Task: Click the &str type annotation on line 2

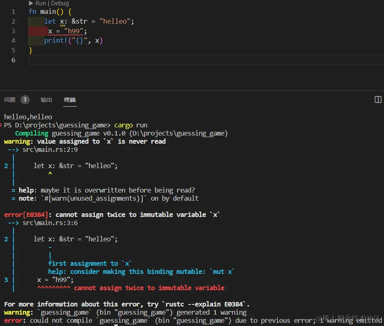Action: pyautogui.click(x=79, y=21)
